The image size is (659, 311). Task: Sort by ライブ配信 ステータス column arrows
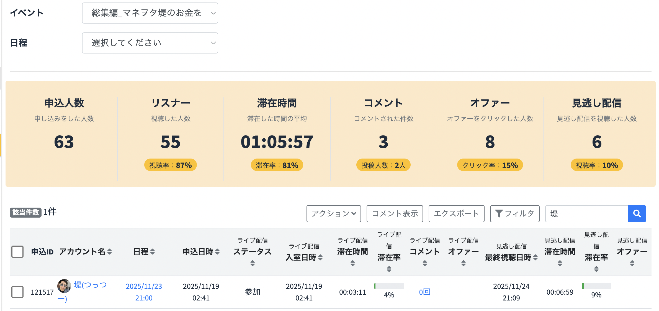(x=252, y=263)
